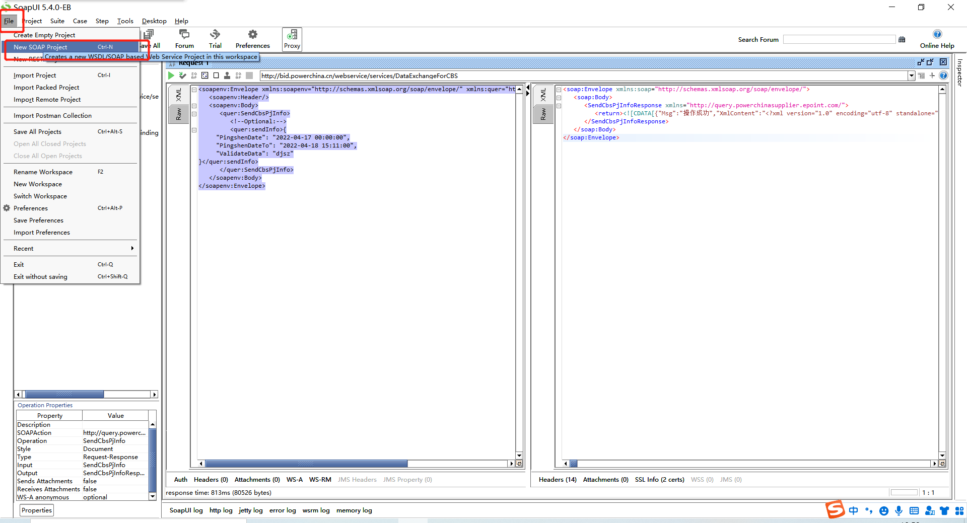The image size is (967, 523).
Task: Click the Properties button at bottom left
Action: 36,510
